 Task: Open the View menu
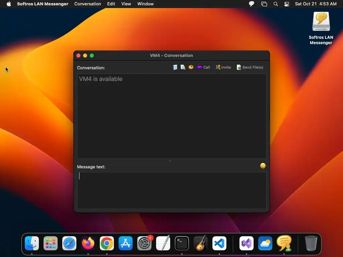point(126,4)
